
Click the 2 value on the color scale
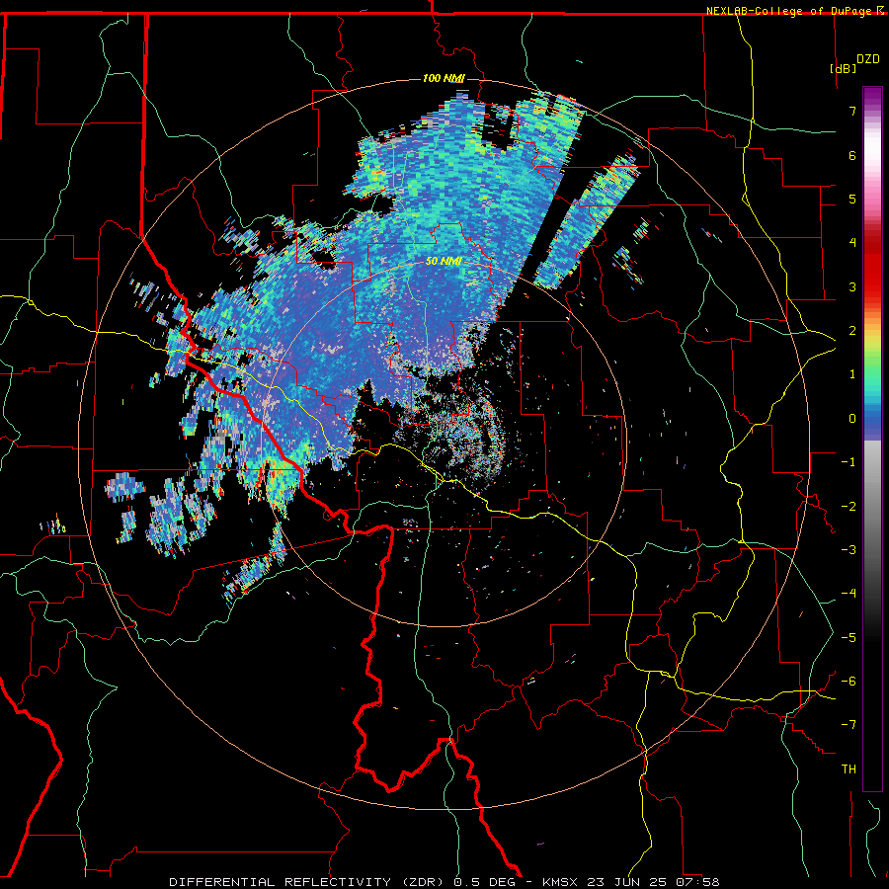(x=852, y=331)
